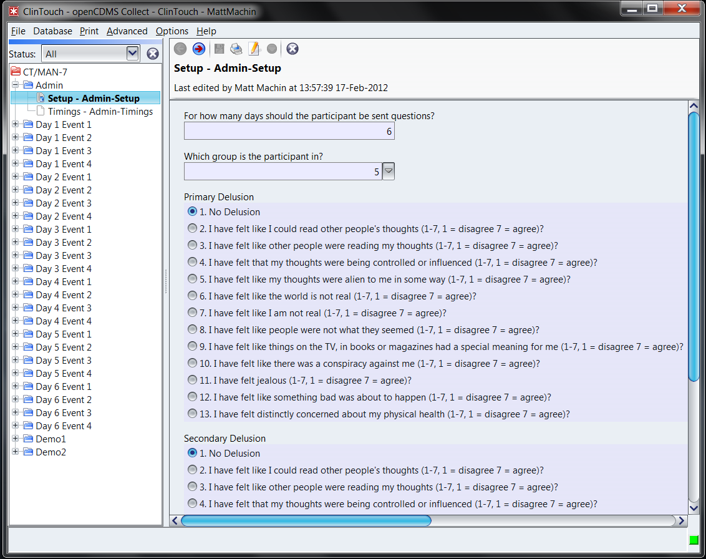Select the Demo1 folder in tree
The image size is (706, 559).
point(51,439)
